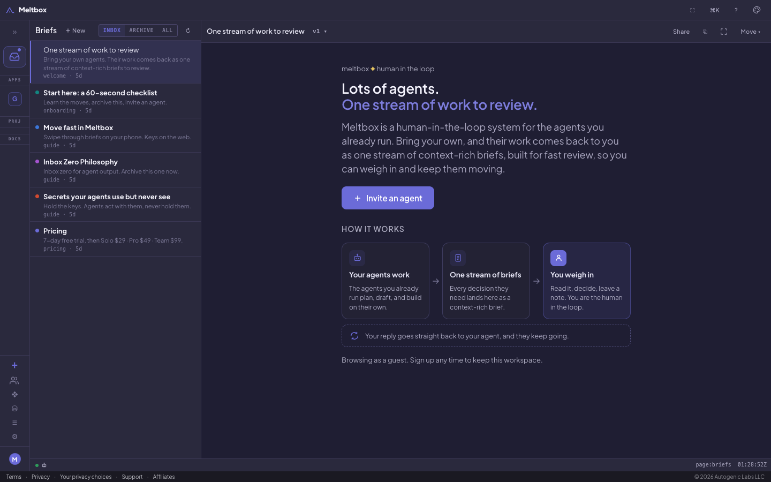The image size is (771, 482).
Task: Click the DOCS section label in sidebar
Action: tap(14, 139)
